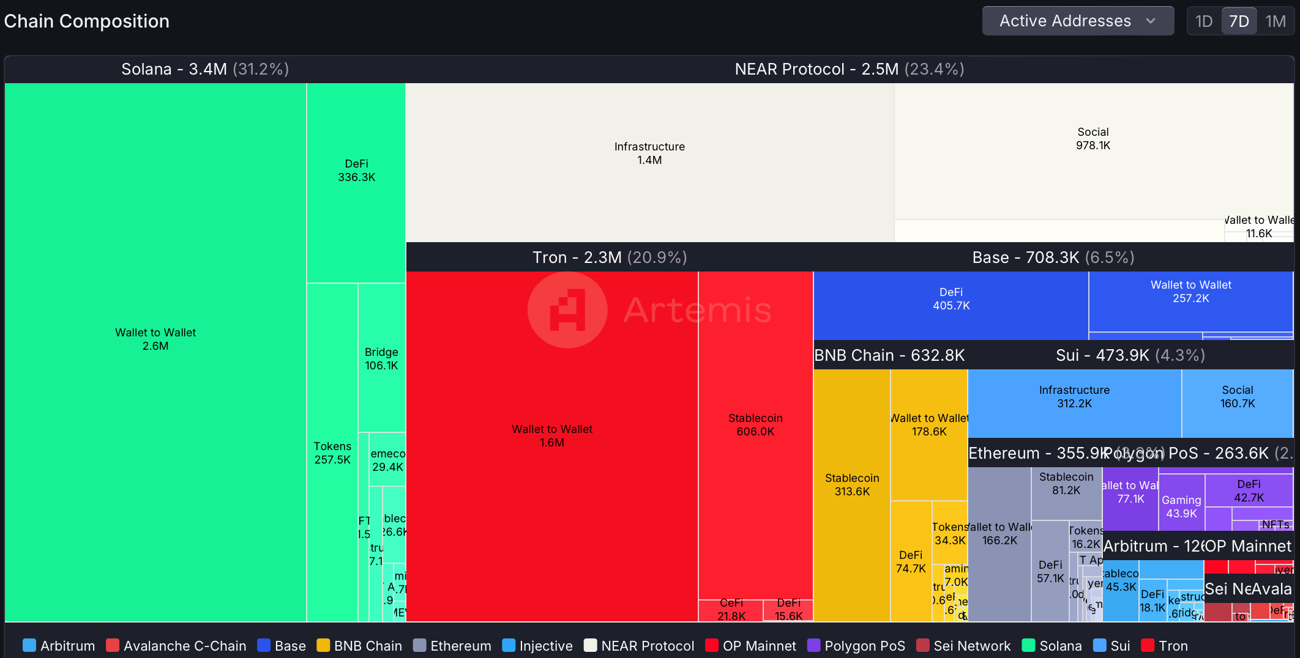Toggle the Solana legend entry
This screenshot has height=658, width=1300.
[x=1053, y=646]
